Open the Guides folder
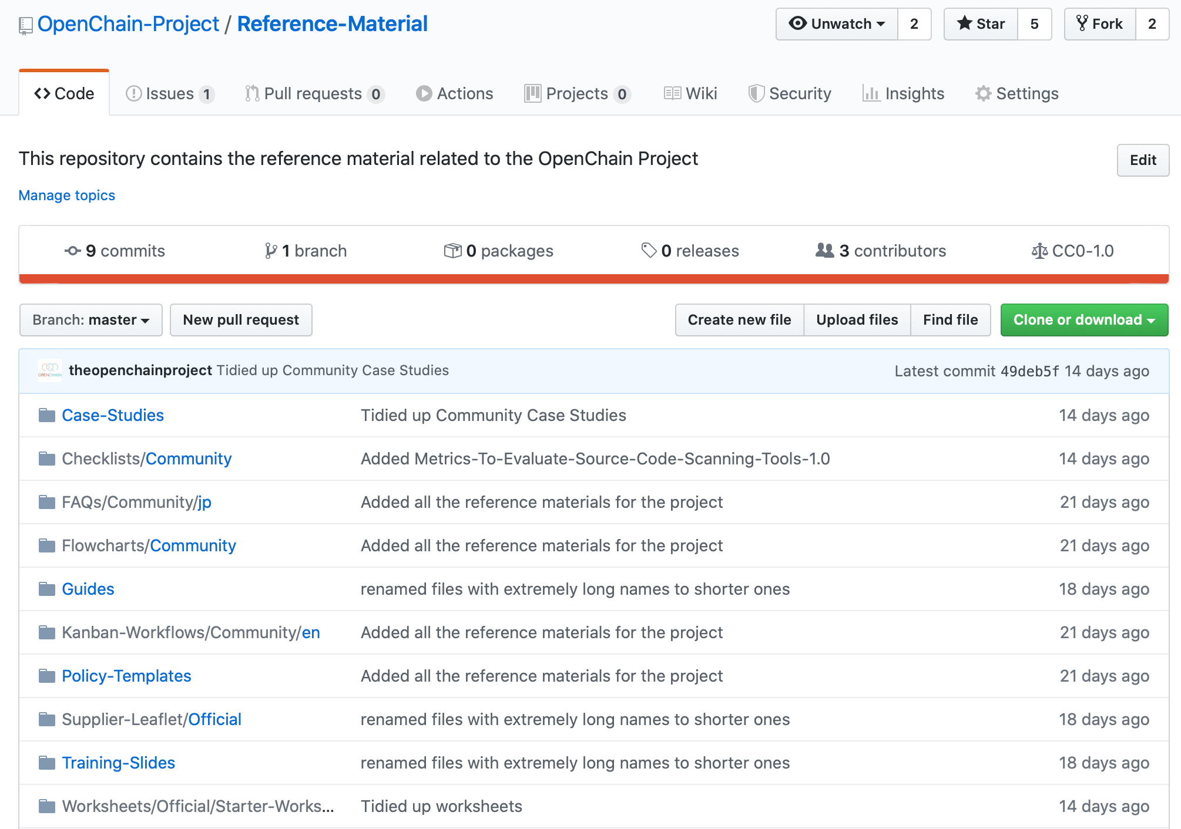Viewport: 1181px width, 829px height. click(88, 589)
